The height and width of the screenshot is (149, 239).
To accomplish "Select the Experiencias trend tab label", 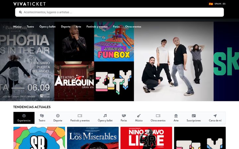I will [x=24, y=121].
